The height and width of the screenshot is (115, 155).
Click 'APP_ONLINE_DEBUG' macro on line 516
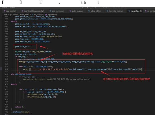(x=23, y=74)
